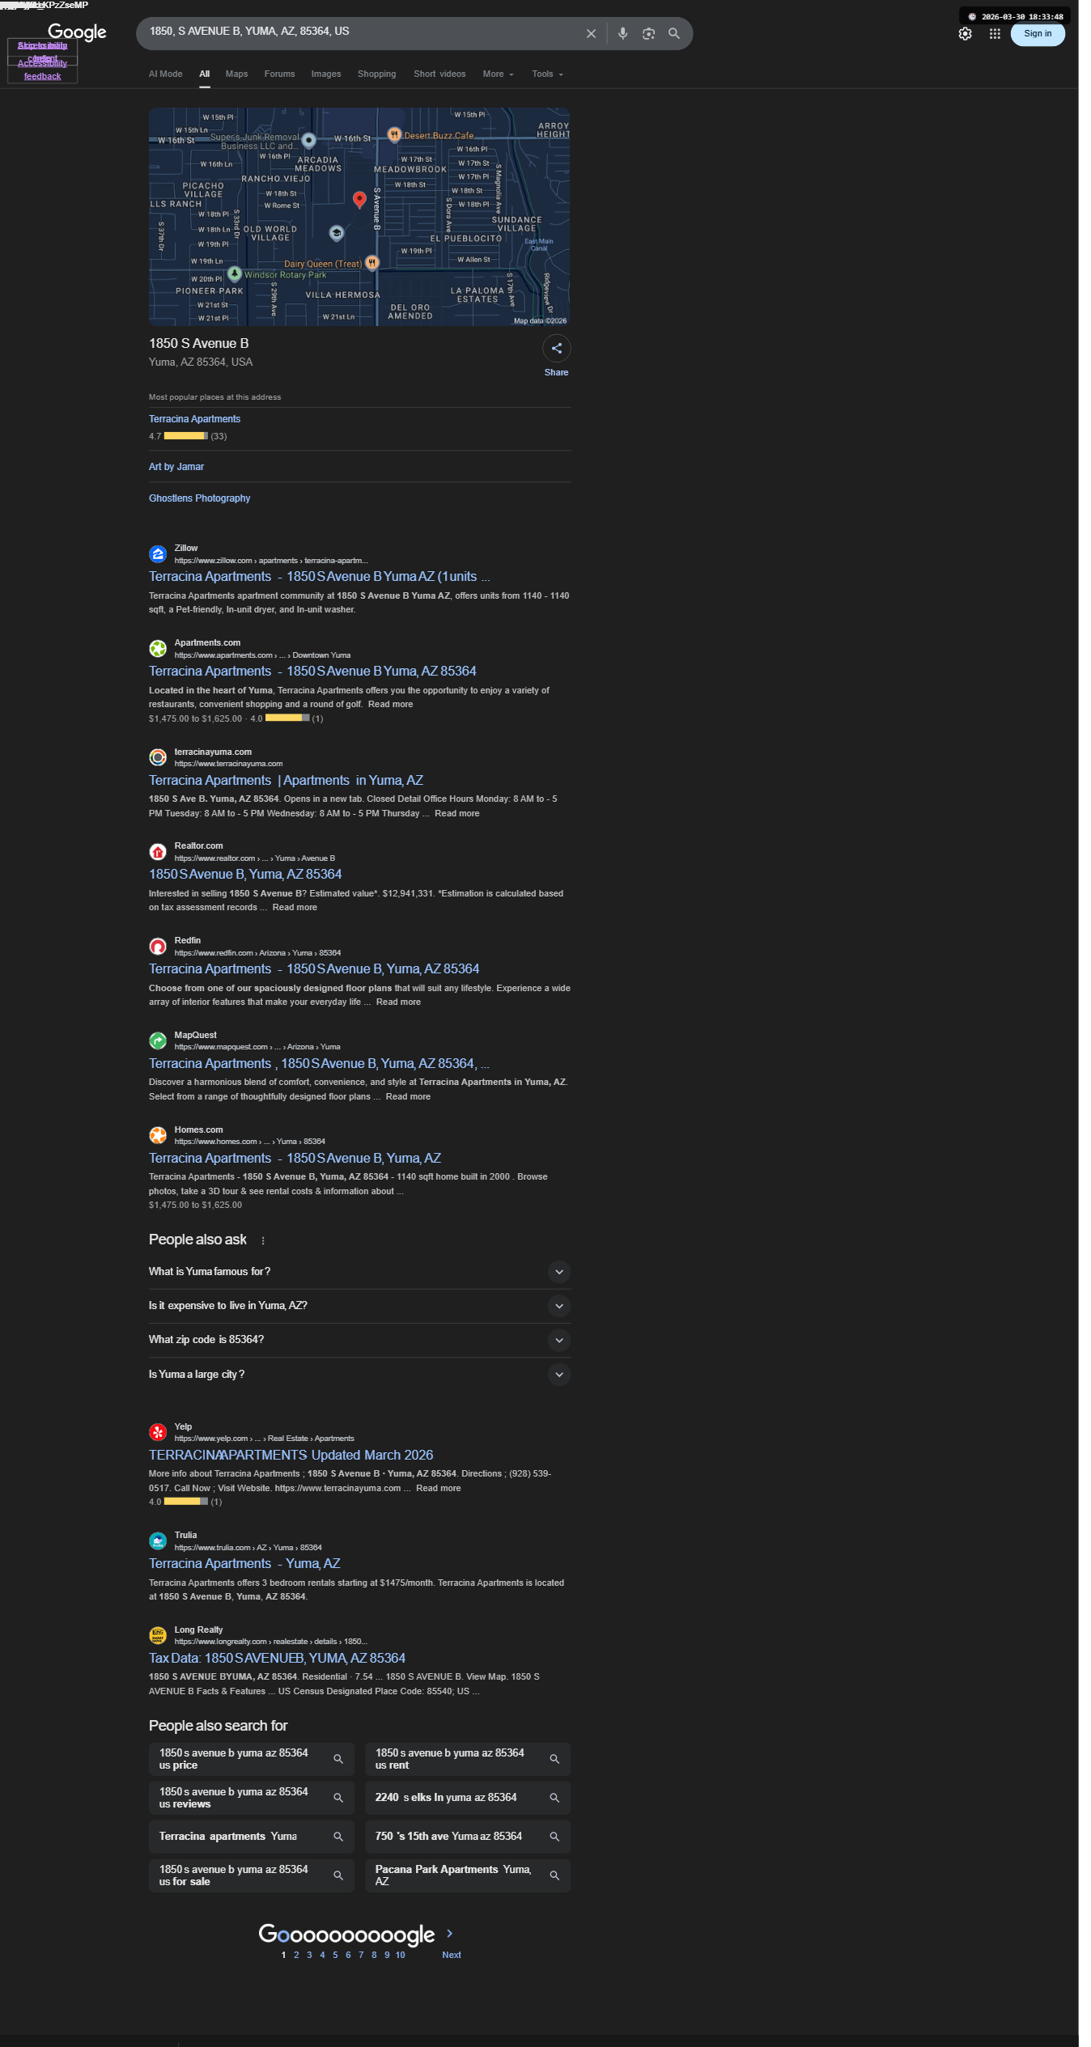Click the Sign in button
1091x2047 pixels.
tap(1038, 34)
